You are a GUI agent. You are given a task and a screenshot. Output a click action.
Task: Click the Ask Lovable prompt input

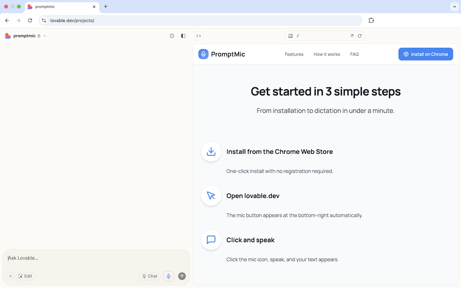click(96, 258)
